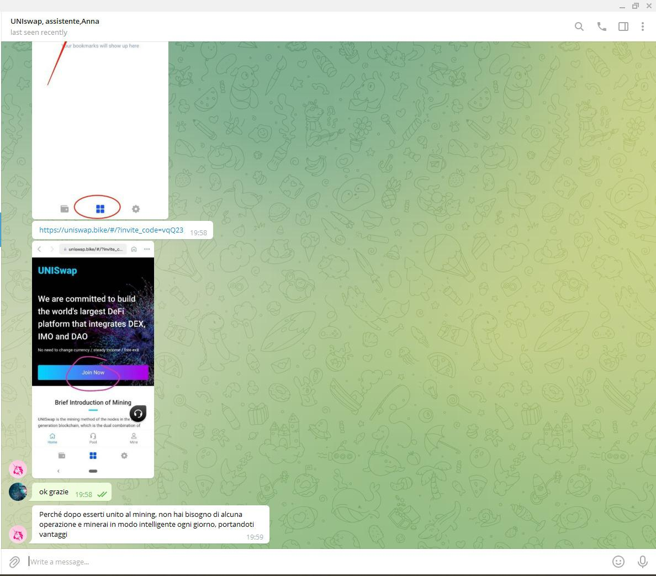
Task: Open the three-dot chat options menu
Action: coord(642,27)
